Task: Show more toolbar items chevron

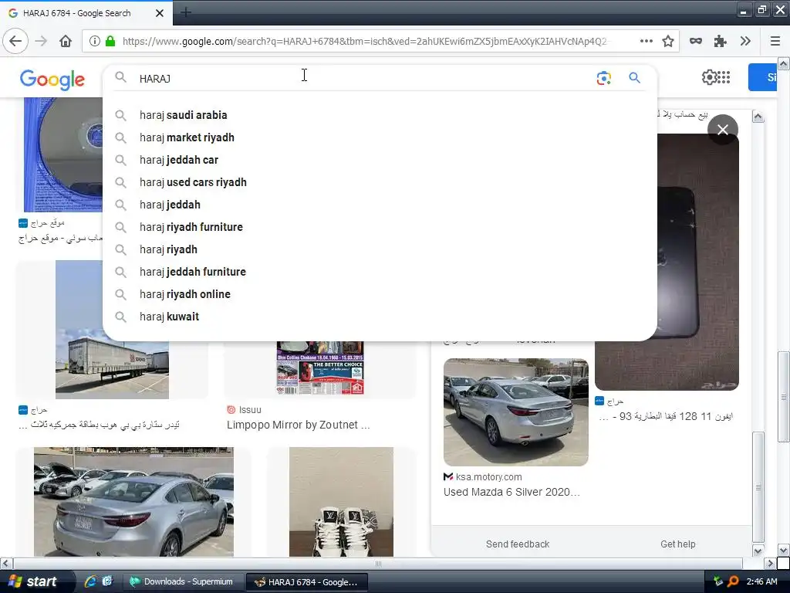Action: (x=746, y=41)
